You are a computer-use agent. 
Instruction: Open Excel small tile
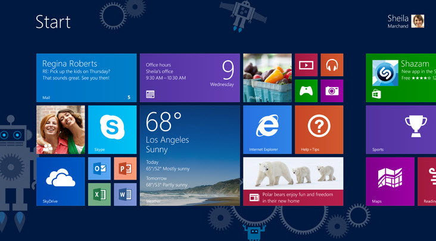click(99, 194)
